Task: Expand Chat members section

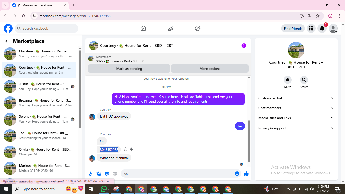Action: click(296, 108)
